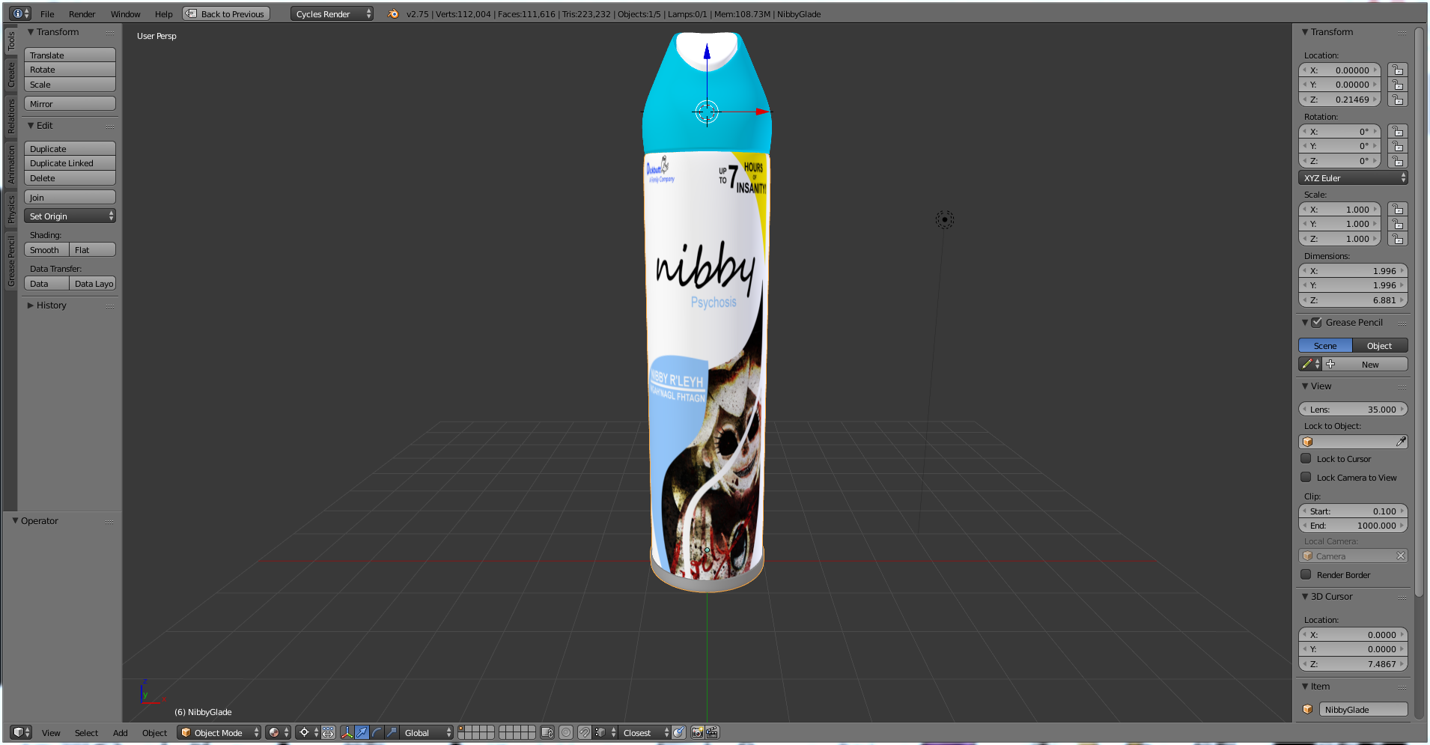Toggle snap align rotation to target icon
Screen dimensions: 1430x745
coord(678,732)
